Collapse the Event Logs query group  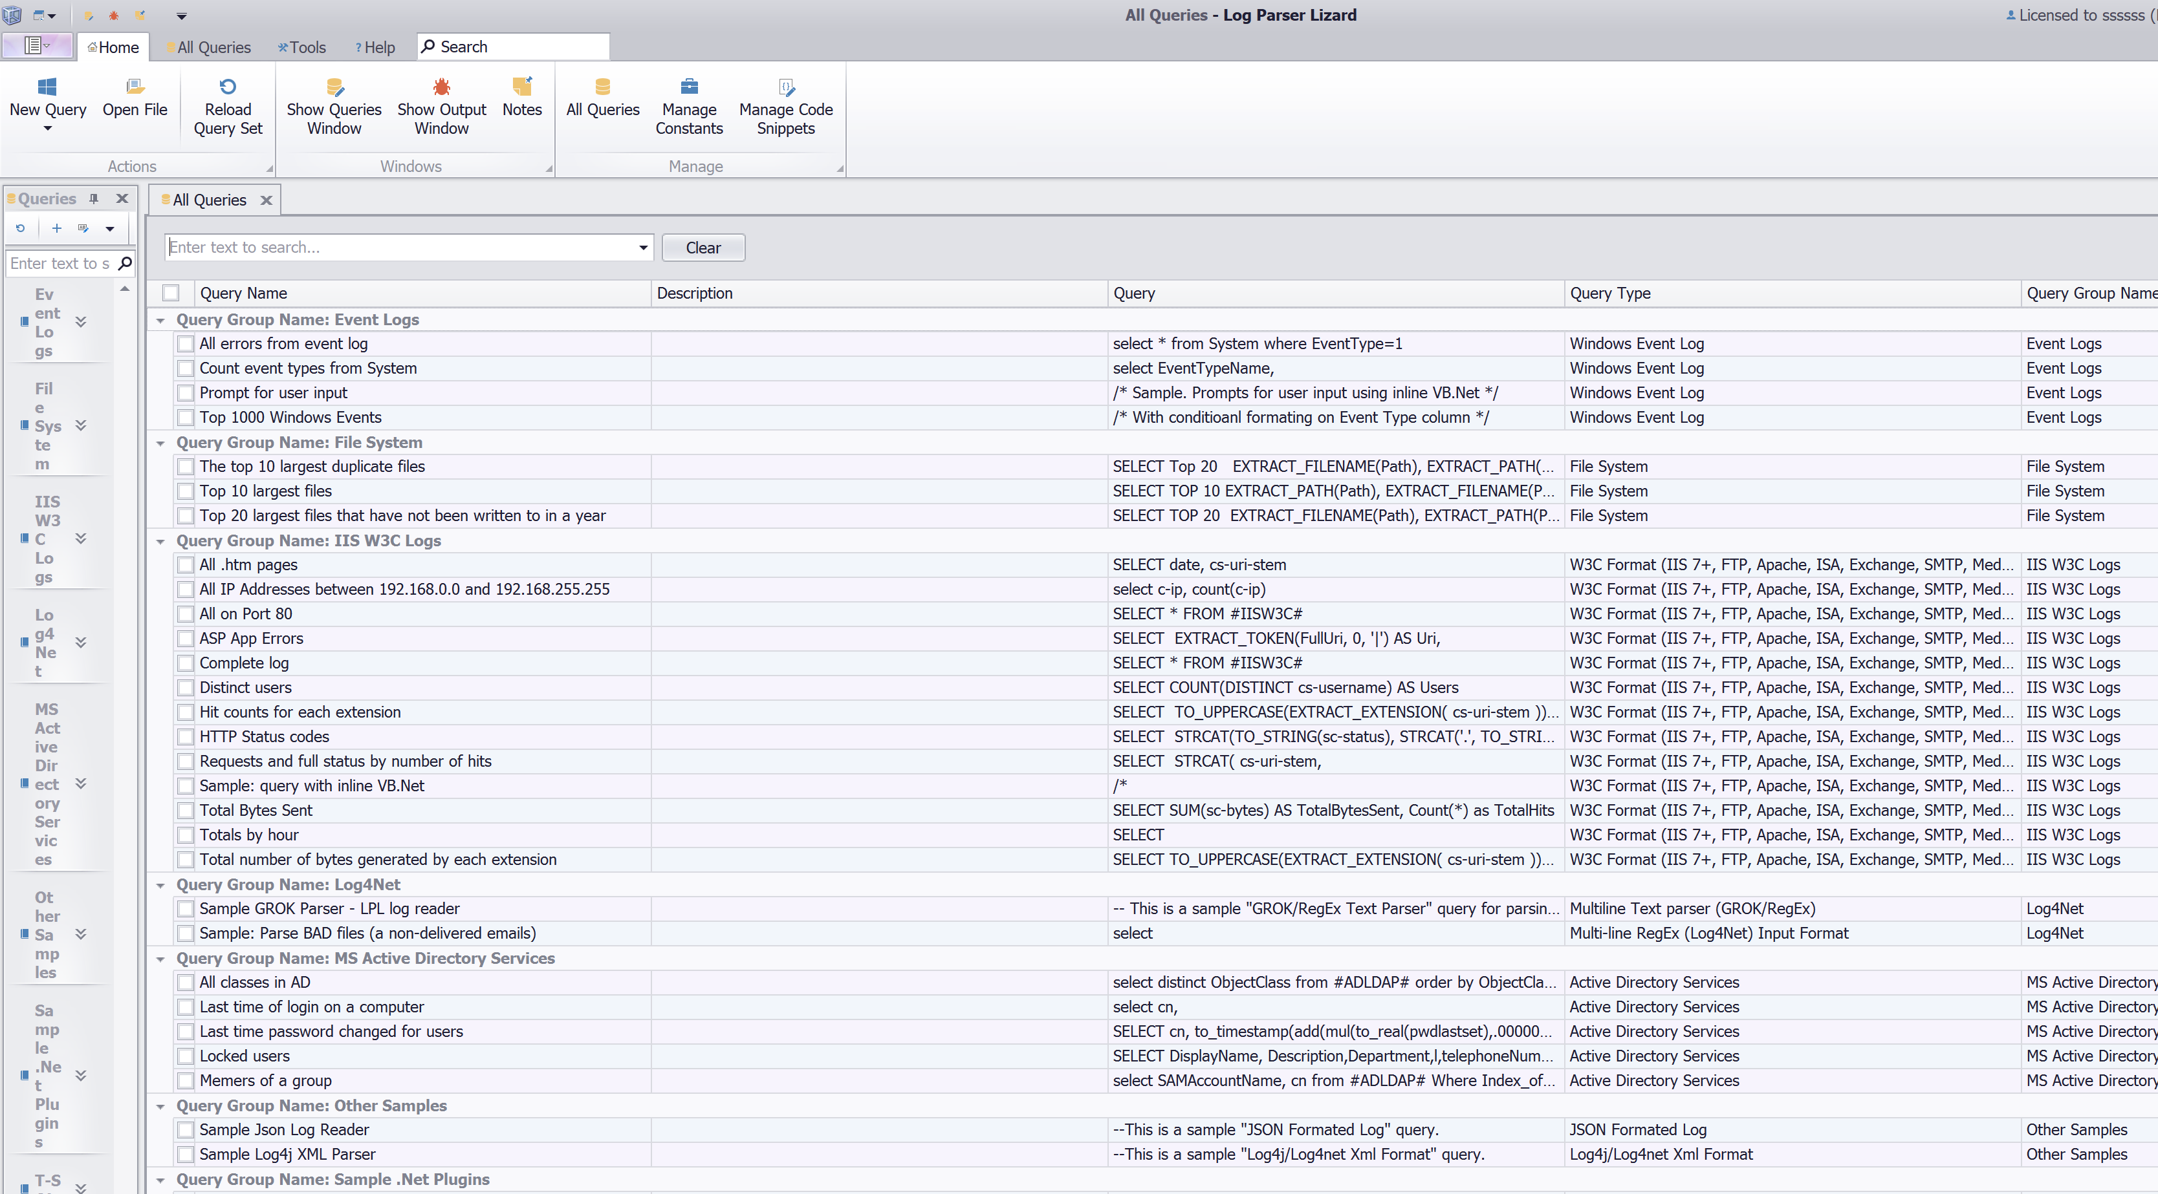point(160,320)
